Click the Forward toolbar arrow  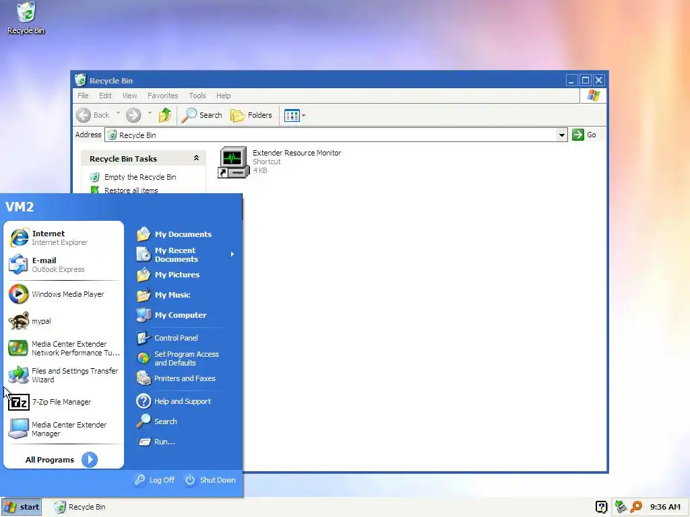pos(134,115)
